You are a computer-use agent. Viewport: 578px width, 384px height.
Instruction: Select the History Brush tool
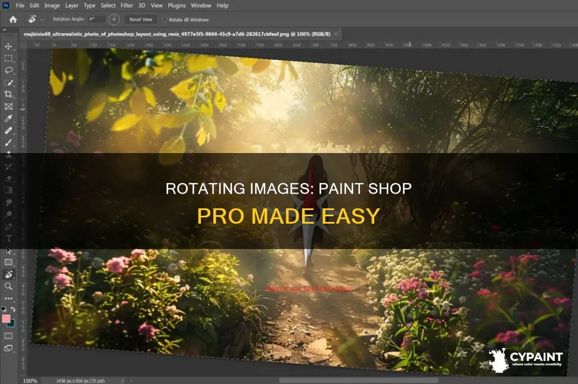[8, 167]
